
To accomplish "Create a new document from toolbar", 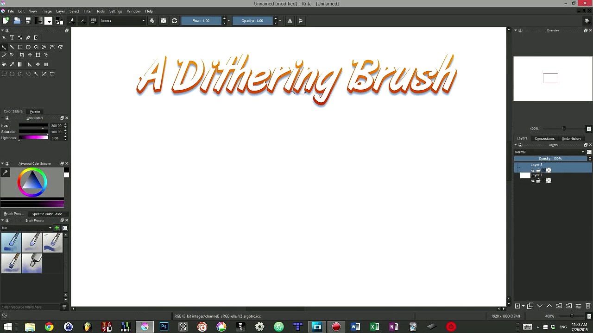I will [x=6, y=20].
